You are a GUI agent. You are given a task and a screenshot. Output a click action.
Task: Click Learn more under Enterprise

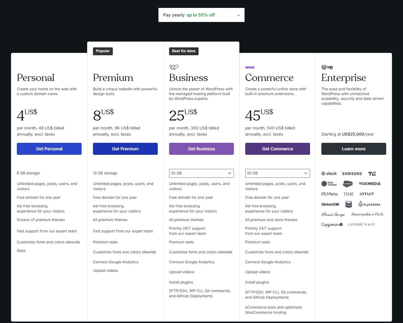pos(354,149)
